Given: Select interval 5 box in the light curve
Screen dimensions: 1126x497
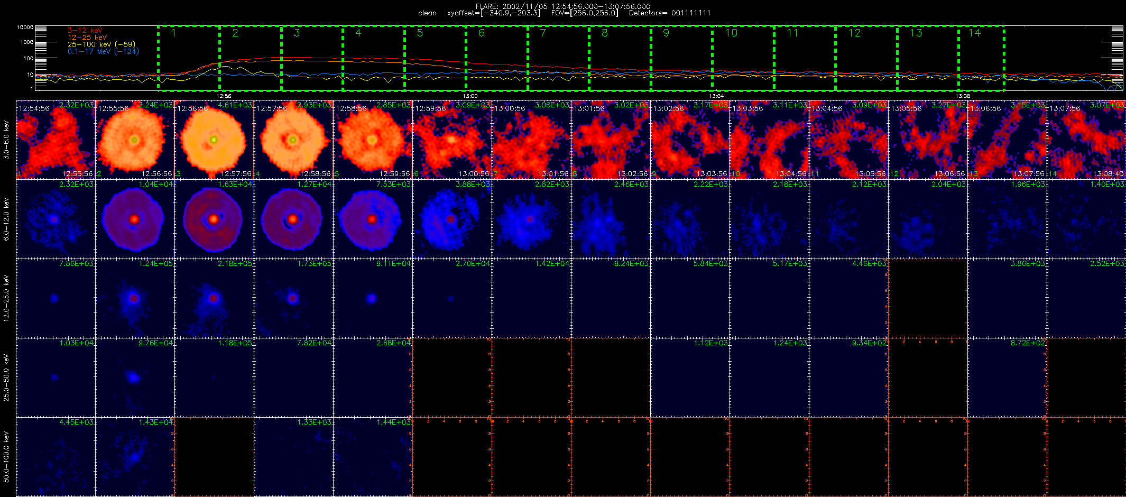Looking at the screenshot, I should [x=435, y=58].
